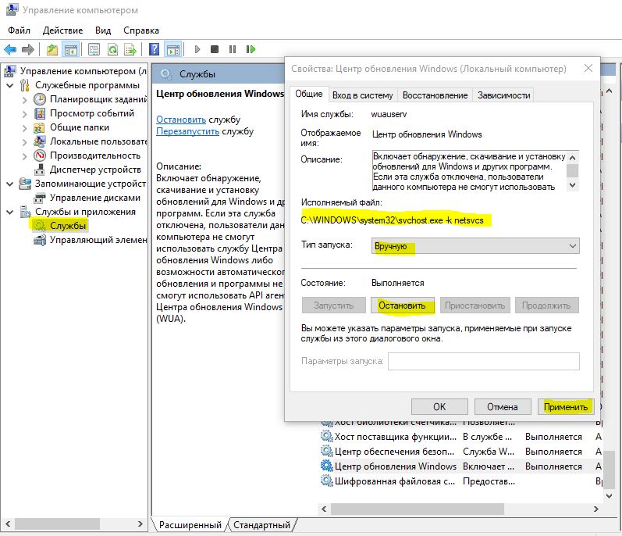
Task: Expand the Общие папки node
Action: click(25, 128)
